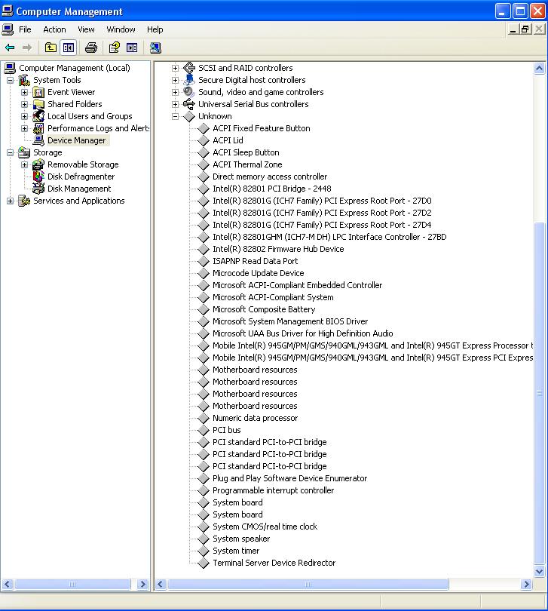
Task: Click the Sound, video and game controllers icon
Action: [x=189, y=92]
